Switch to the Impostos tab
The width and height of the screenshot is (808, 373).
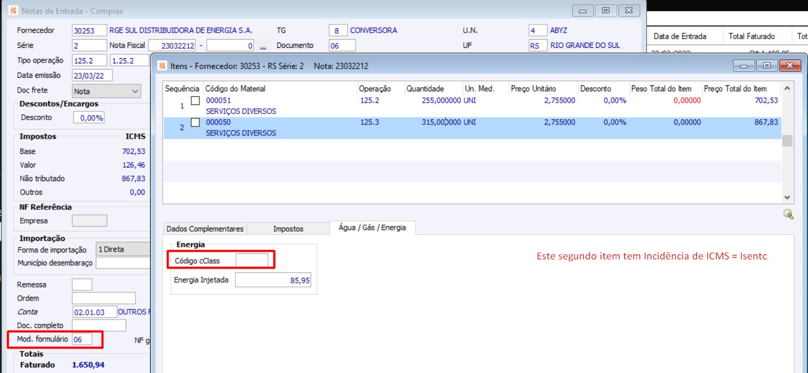pos(288,229)
